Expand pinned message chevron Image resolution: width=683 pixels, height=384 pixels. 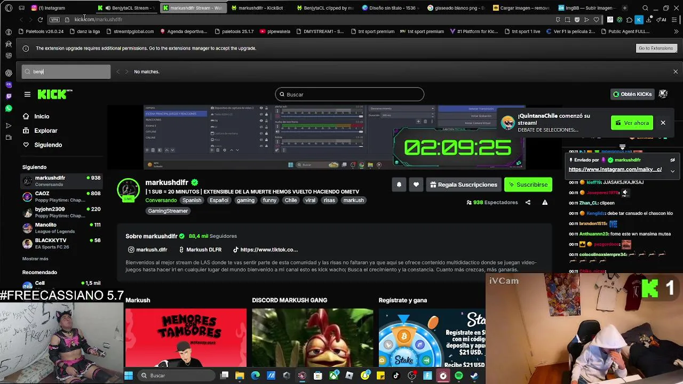tap(672, 171)
